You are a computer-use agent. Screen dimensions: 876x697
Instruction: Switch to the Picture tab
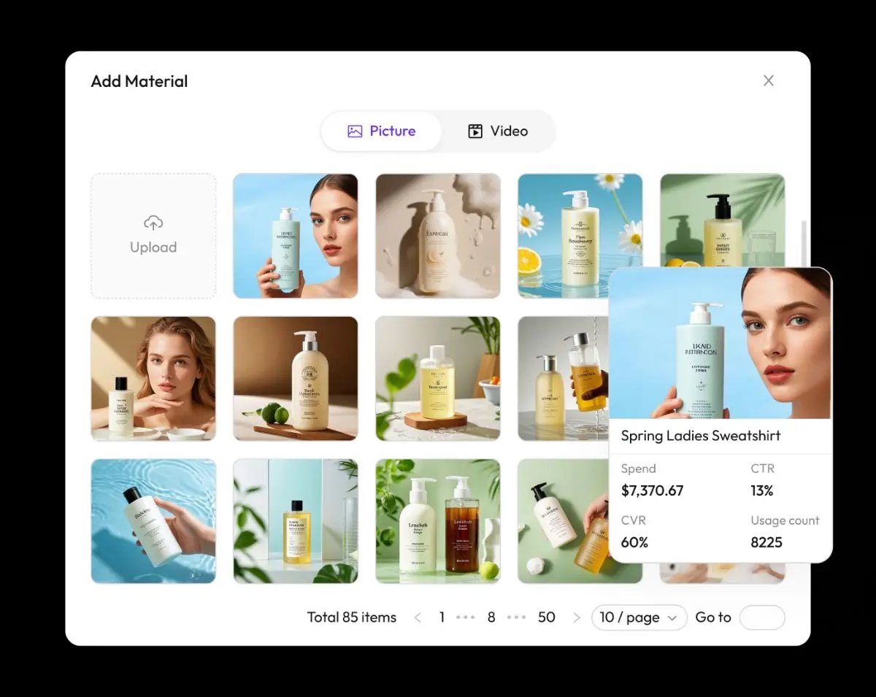[x=381, y=131]
